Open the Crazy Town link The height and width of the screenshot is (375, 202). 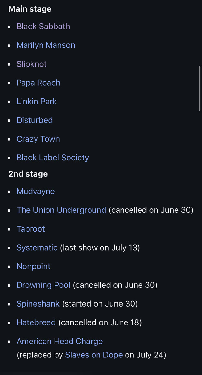[38, 139]
